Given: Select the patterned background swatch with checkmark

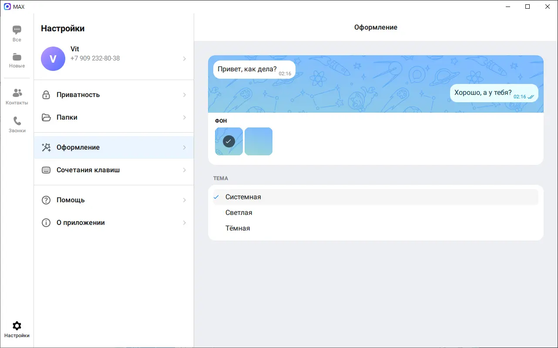Looking at the screenshot, I should click(x=229, y=141).
